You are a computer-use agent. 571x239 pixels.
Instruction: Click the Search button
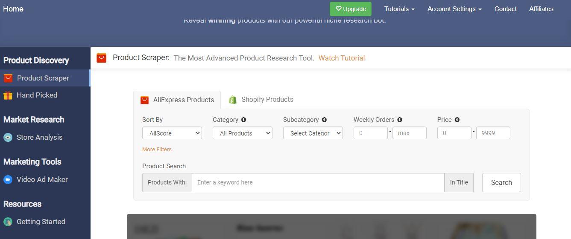[x=501, y=182]
